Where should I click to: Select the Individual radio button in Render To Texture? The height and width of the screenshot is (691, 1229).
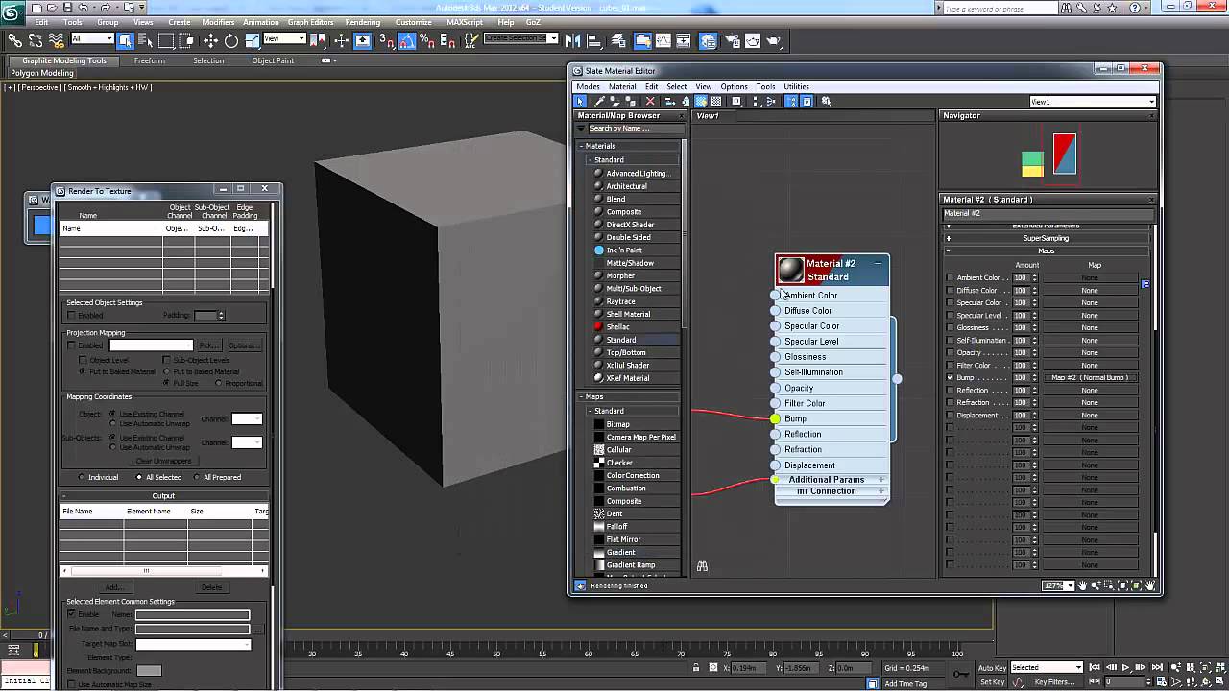pos(82,477)
